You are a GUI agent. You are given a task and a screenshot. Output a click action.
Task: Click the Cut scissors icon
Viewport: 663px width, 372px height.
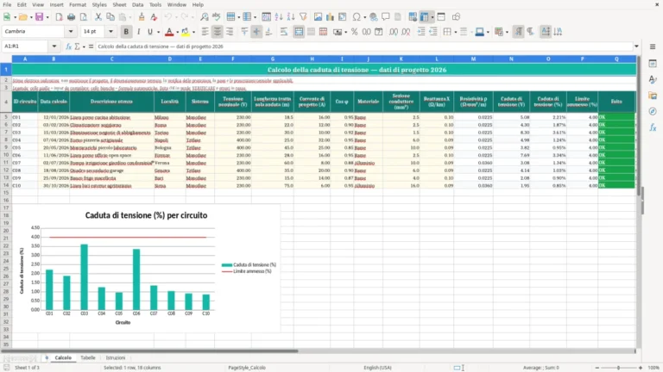coord(98,17)
